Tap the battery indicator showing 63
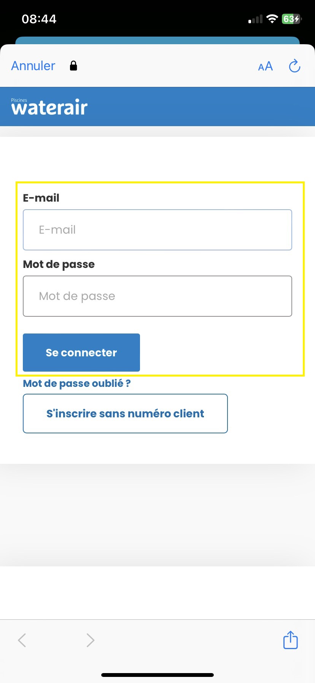This screenshot has width=315, height=683. 291,19
